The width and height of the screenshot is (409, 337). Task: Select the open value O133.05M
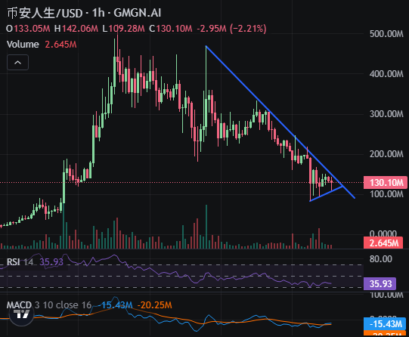[28, 29]
